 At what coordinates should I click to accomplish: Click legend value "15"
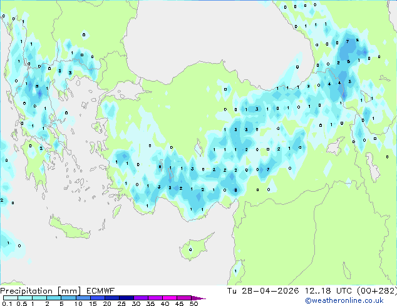tap(93, 304)
